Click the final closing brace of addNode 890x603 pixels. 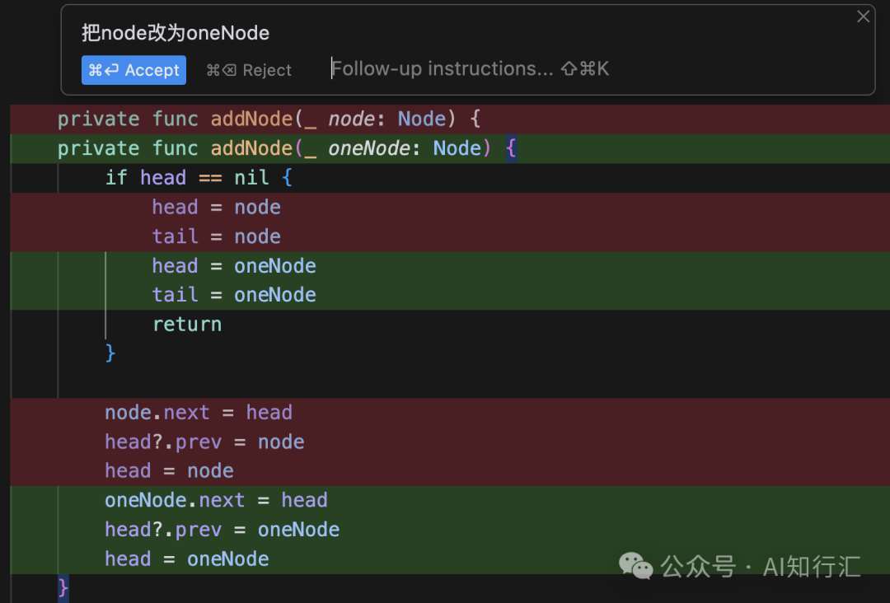pos(63,587)
